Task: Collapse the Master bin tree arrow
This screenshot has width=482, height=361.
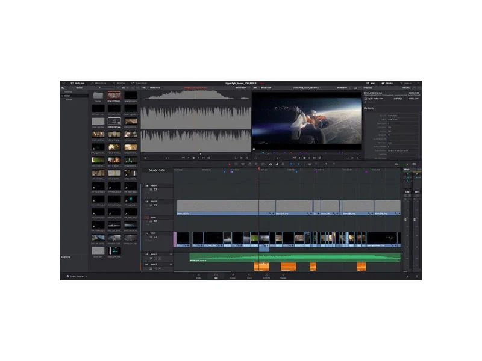Action: (63, 96)
